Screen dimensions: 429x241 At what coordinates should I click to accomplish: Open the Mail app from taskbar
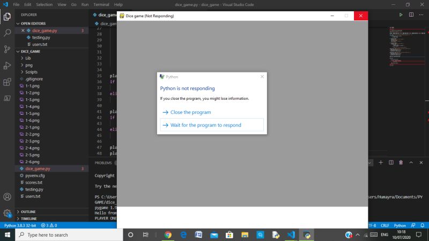(214, 235)
